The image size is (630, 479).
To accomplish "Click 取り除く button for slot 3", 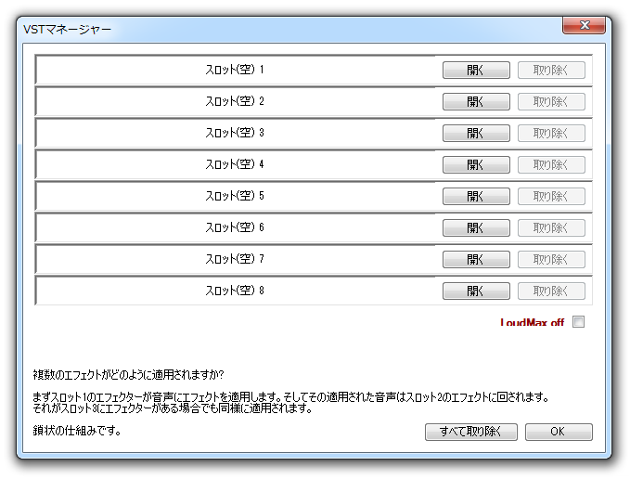I will click(x=551, y=133).
